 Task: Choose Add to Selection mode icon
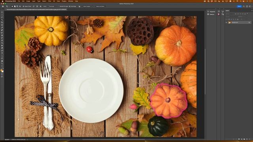[x=15, y=6]
